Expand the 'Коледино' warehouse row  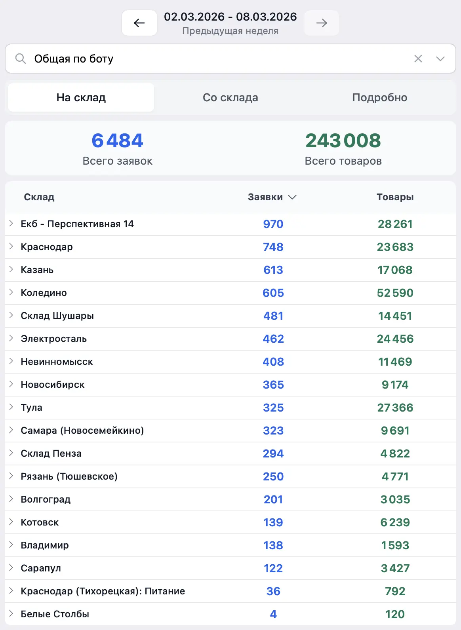(x=11, y=292)
